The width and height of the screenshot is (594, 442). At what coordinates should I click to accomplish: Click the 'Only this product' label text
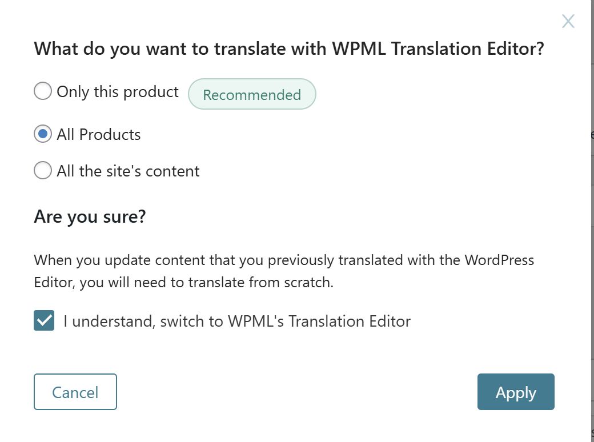click(118, 91)
